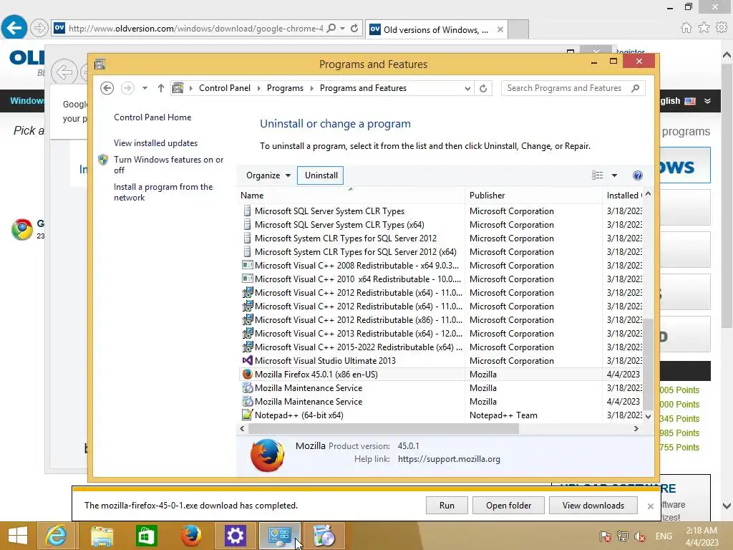The height and width of the screenshot is (550, 733).
Task: Open Internet Explorer from the taskbar
Action: point(56,536)
